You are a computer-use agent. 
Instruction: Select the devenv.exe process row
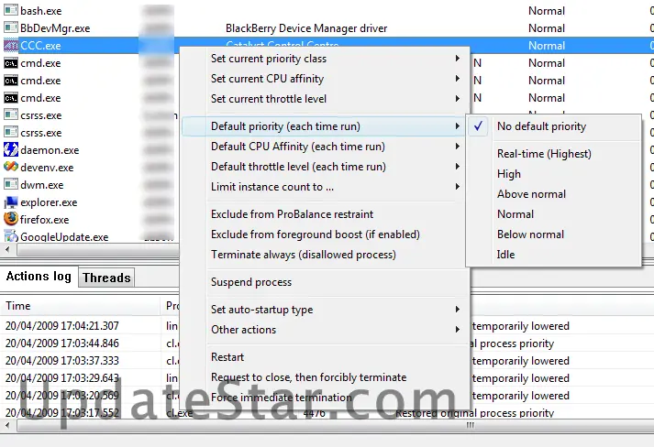pos(90,168)
